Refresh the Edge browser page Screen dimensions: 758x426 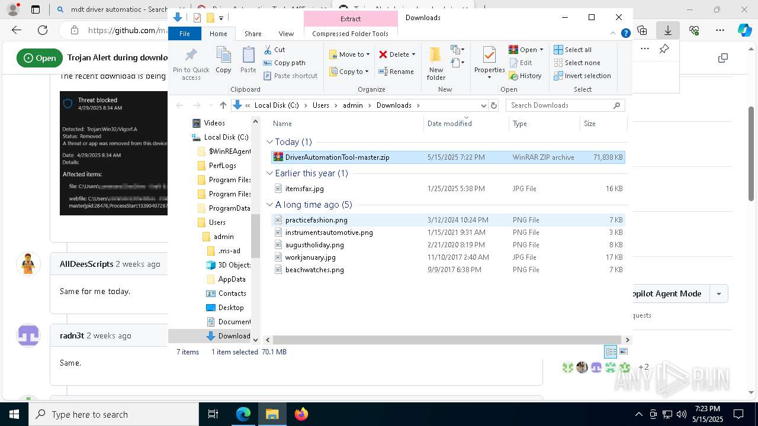(43, 30)
